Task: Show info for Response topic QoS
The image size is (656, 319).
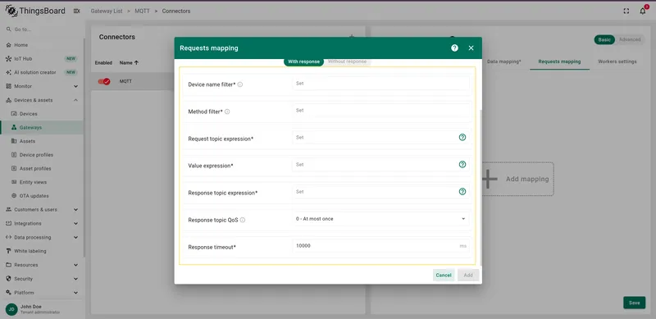Action: pyautogui.click(x=243, y=220)
